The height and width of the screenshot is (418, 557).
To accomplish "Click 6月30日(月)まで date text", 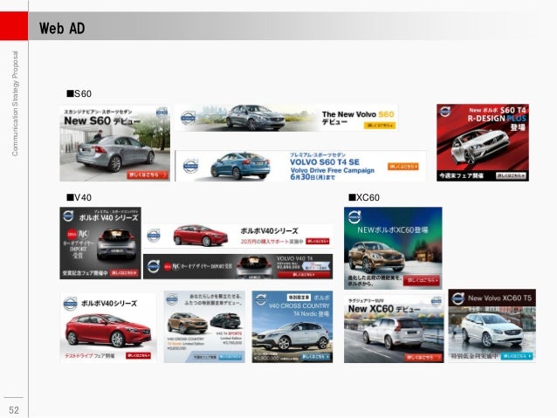I will coord(313,177).
